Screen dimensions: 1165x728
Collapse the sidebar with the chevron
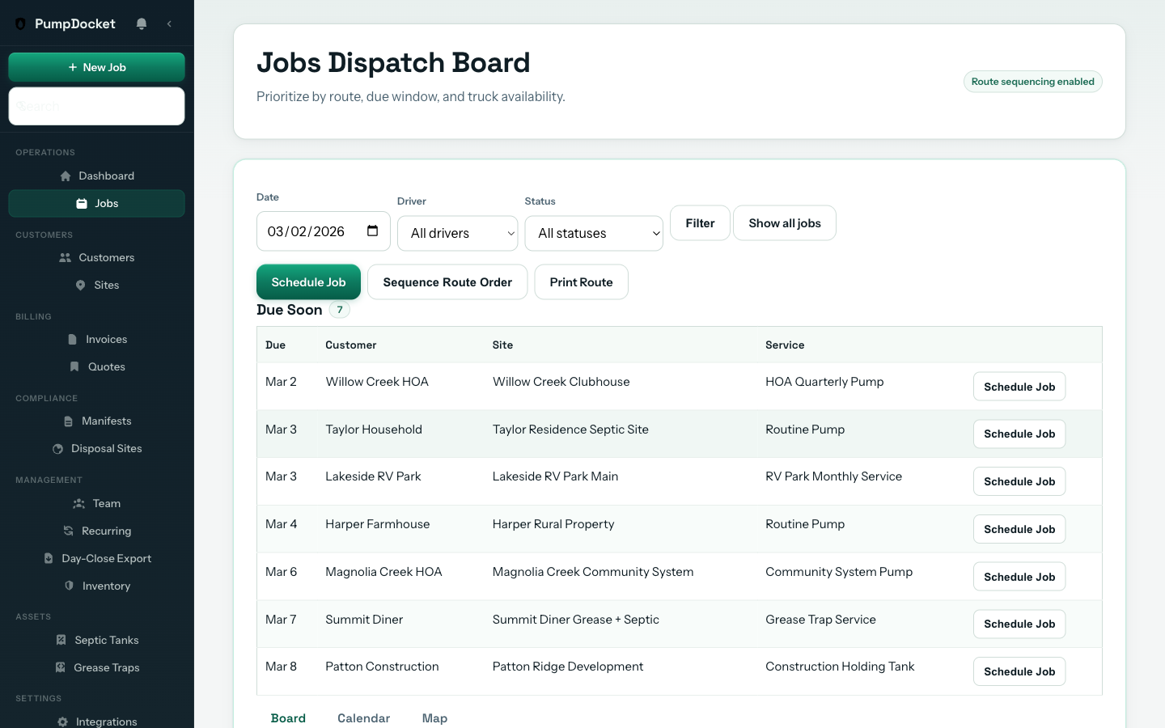coord(169,24)
